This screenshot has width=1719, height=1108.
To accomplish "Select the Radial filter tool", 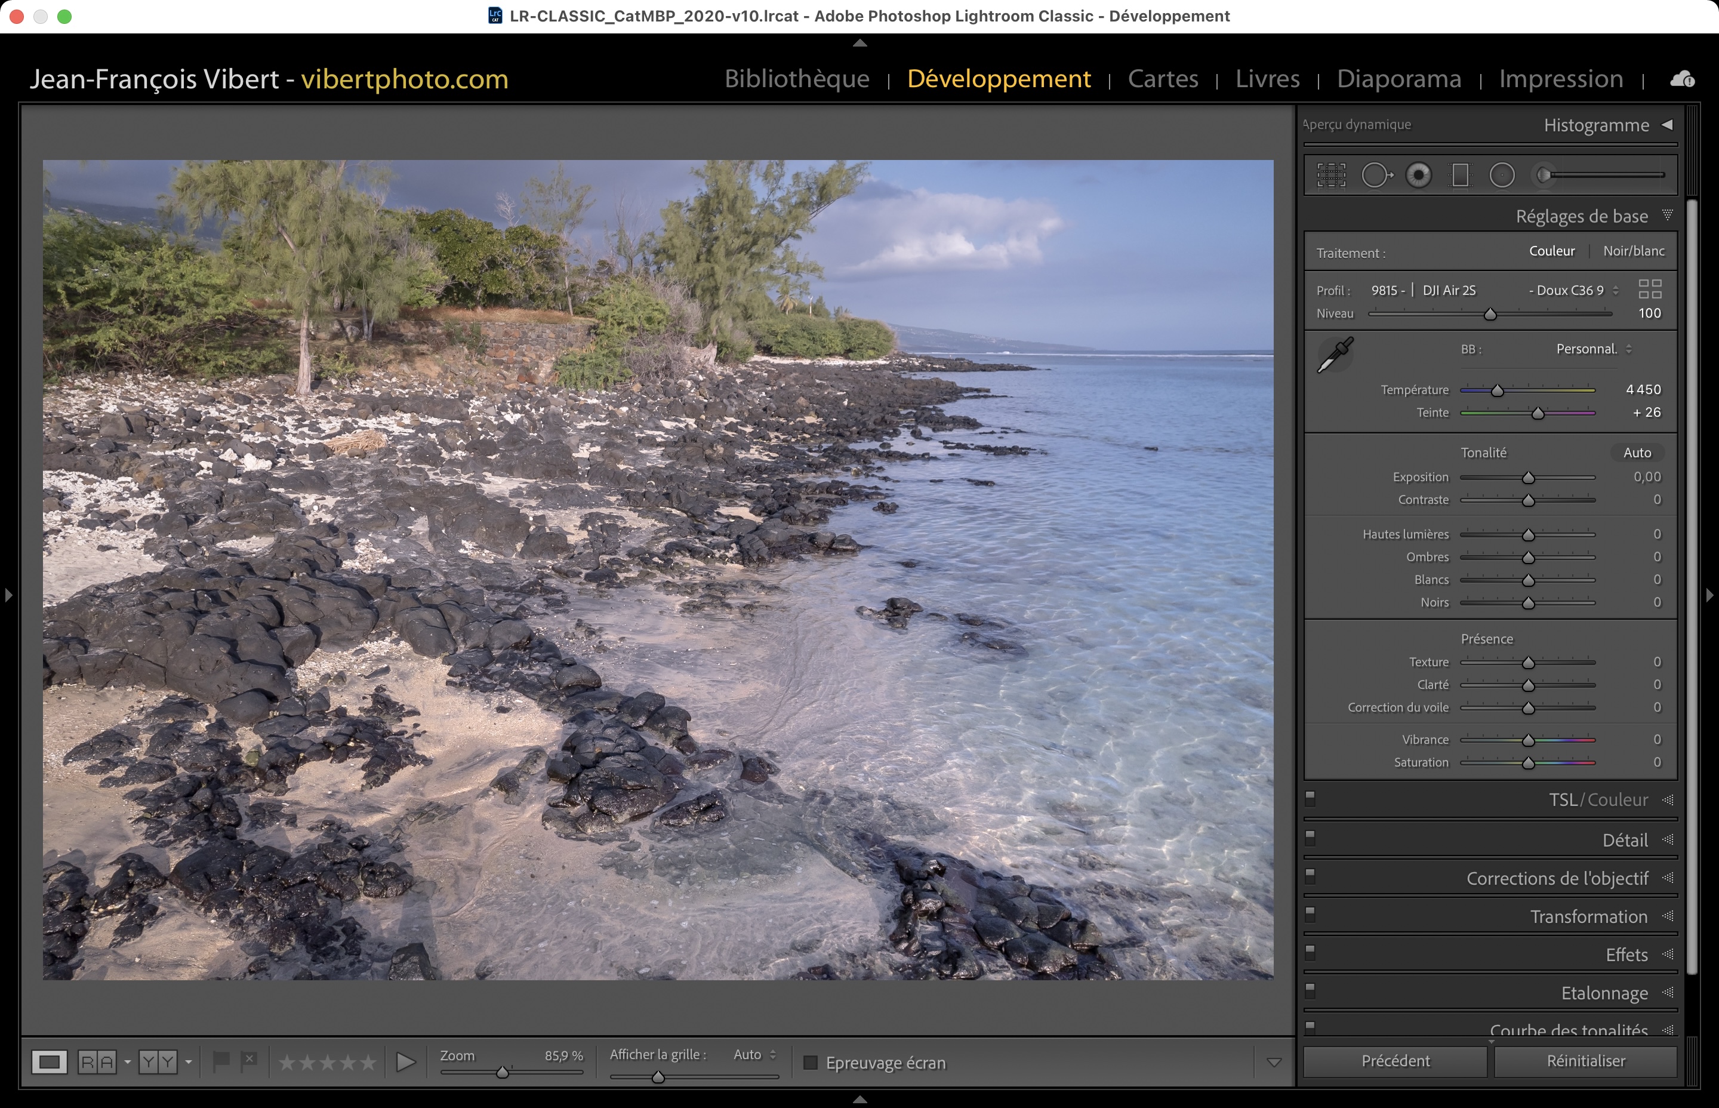I will (x=1502, y=175).
